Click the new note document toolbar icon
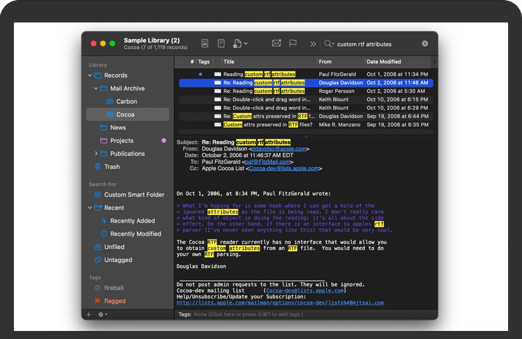522x339 pixels. coord(221,43)
